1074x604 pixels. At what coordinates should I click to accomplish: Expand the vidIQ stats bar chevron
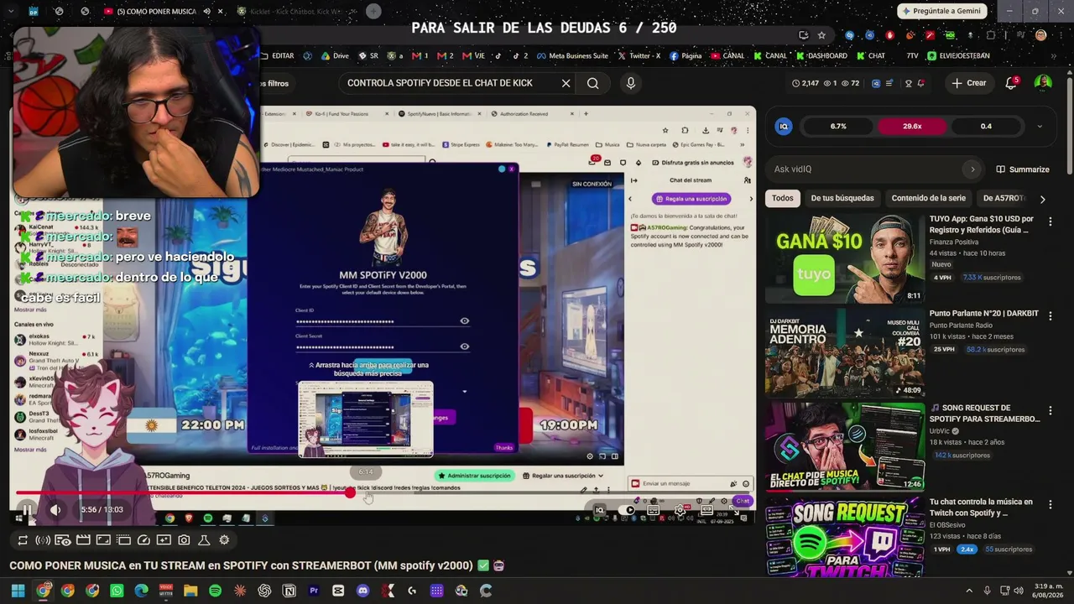click(x=1040, y=127)
